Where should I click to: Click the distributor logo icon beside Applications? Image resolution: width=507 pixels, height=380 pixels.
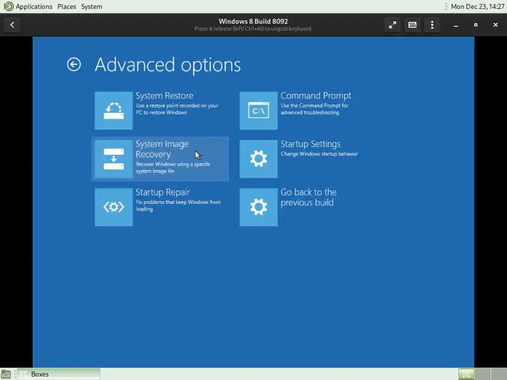[x=8, y=6]
